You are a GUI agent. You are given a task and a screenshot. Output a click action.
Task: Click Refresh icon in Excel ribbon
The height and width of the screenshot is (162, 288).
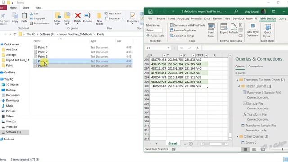click(234, 27)
